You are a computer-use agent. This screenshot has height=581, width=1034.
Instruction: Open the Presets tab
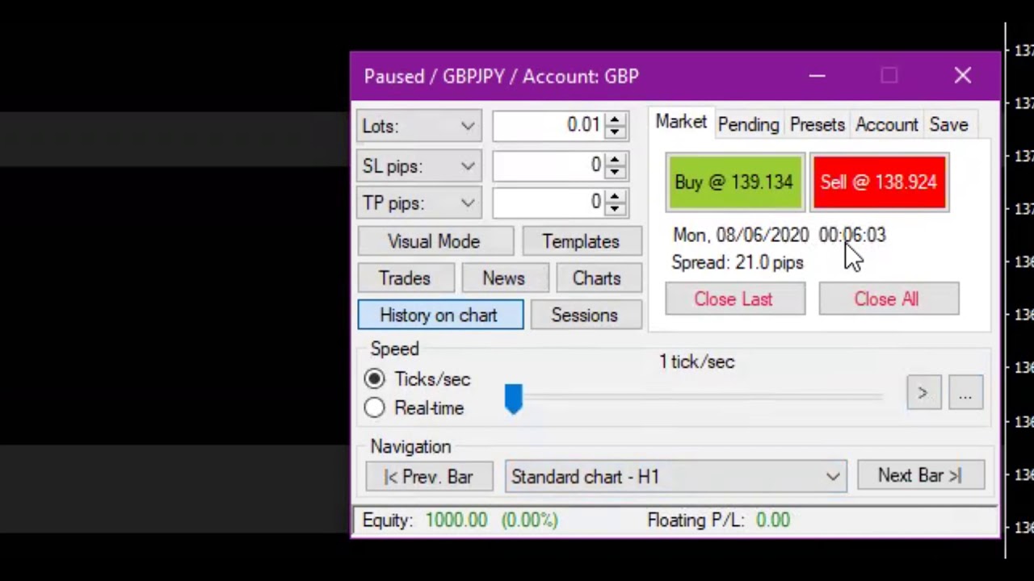tap(817, 124)
